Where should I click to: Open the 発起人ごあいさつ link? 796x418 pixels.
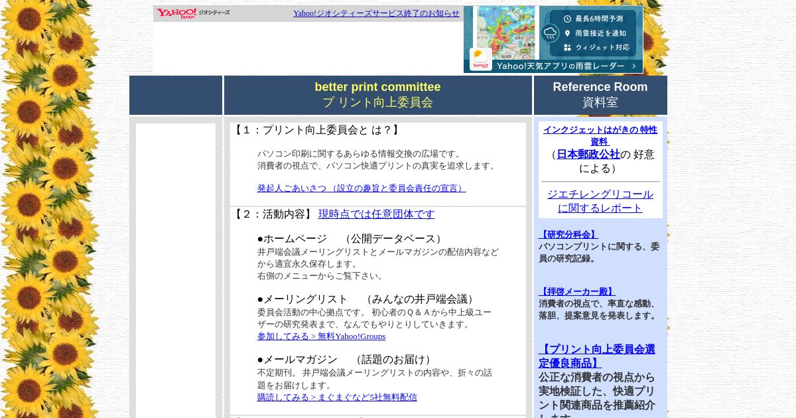pyautogui.click(x=362, y=188)
